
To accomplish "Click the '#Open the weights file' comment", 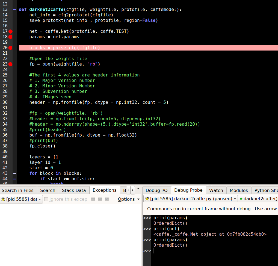I will tap(58, 59).
